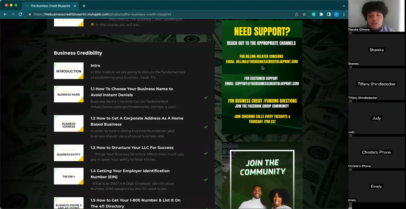Click the green checkmark for lesson 1.1
Viewport: 406px width, 209px height.
206,98
